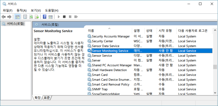Open the blue Help question-mark icon

pos(44,17)
